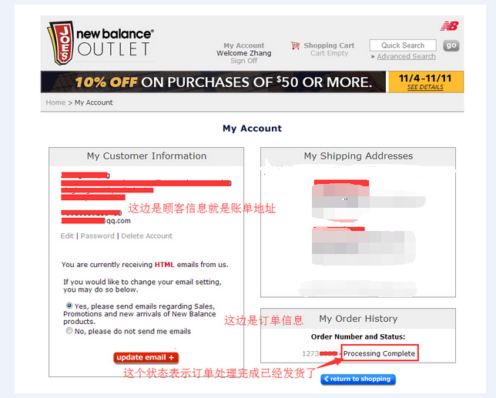This screenshot has width=496, height=398.
Task: Click the HTML word in email notice
Action: pos(164,265)
